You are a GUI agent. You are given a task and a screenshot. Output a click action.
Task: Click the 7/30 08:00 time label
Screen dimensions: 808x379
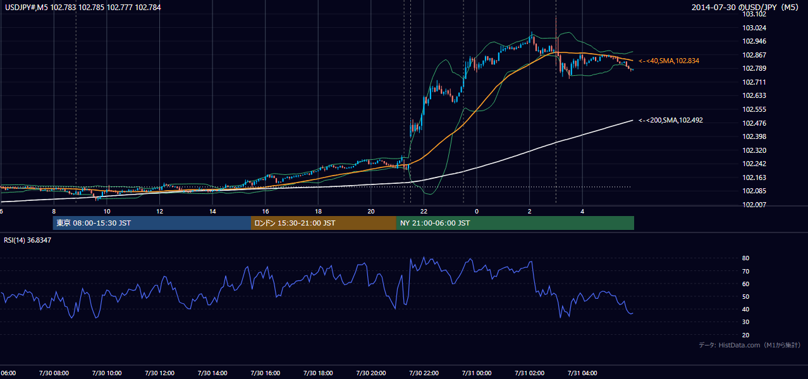pyautogui.click(x=54, y=373)
